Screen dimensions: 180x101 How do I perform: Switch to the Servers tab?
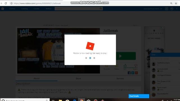tap(120, 79)
